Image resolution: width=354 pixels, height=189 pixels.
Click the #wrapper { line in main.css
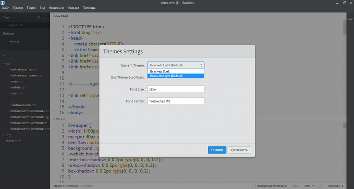pos(80,125)
